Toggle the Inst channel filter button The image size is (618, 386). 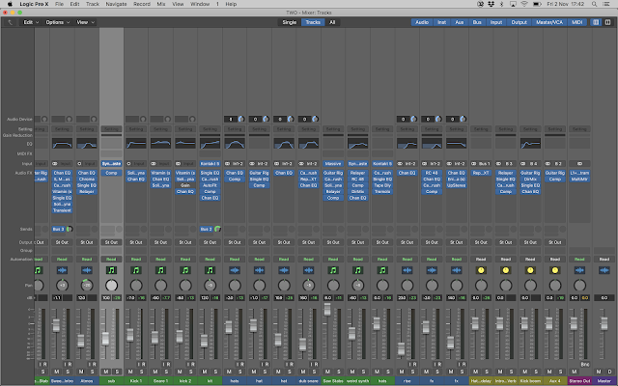click(442, 22)
